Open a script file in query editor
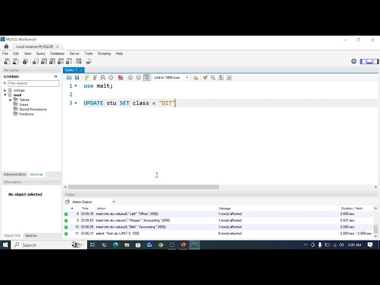 (69, 78)
